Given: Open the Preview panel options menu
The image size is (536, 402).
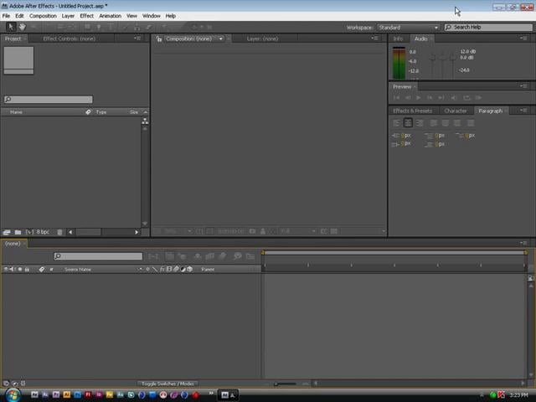Looking at the screenshot, I should coord(523,86).
